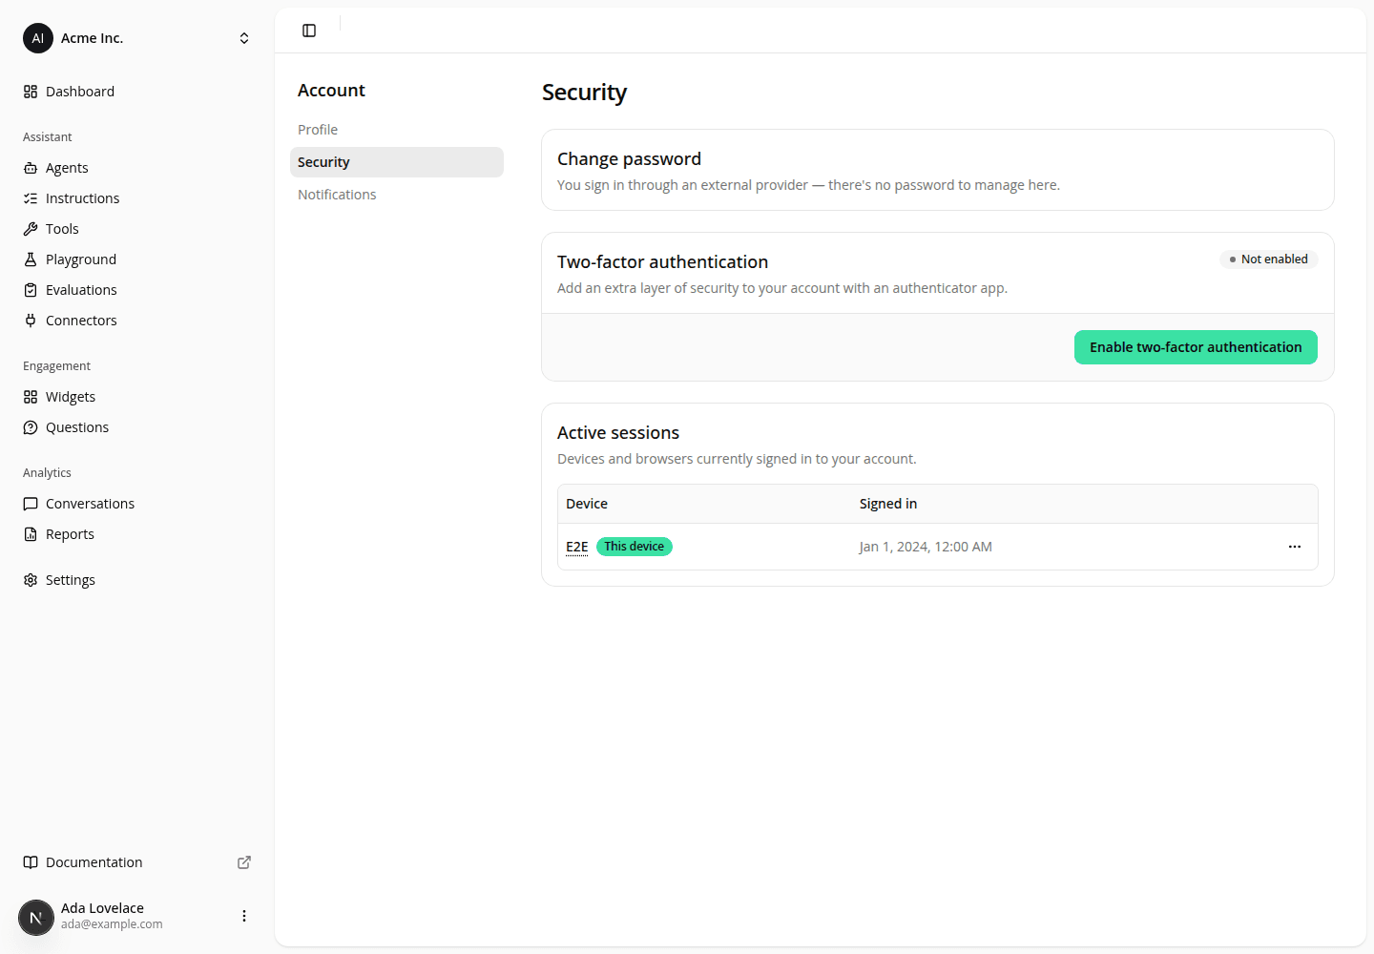Click the 'Change password' heading
The width and height of the screenshot is (1374, 954).
pos(629,159)
